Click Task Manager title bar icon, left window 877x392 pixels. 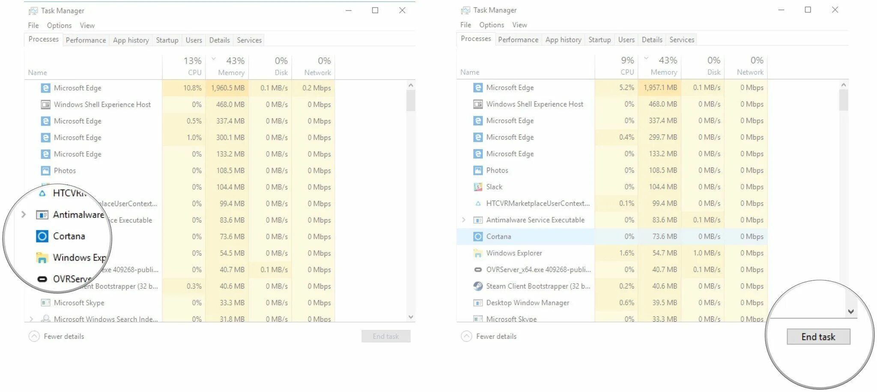click(33, 11)
